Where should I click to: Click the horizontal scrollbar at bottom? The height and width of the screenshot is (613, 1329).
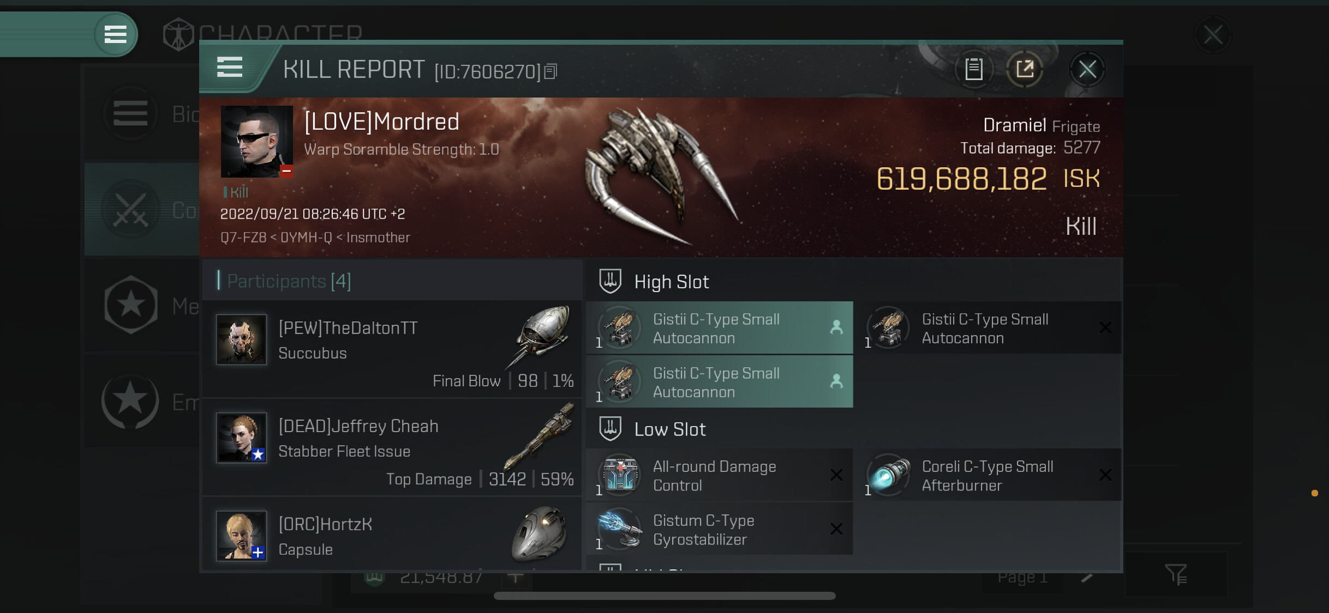(664, 596)
